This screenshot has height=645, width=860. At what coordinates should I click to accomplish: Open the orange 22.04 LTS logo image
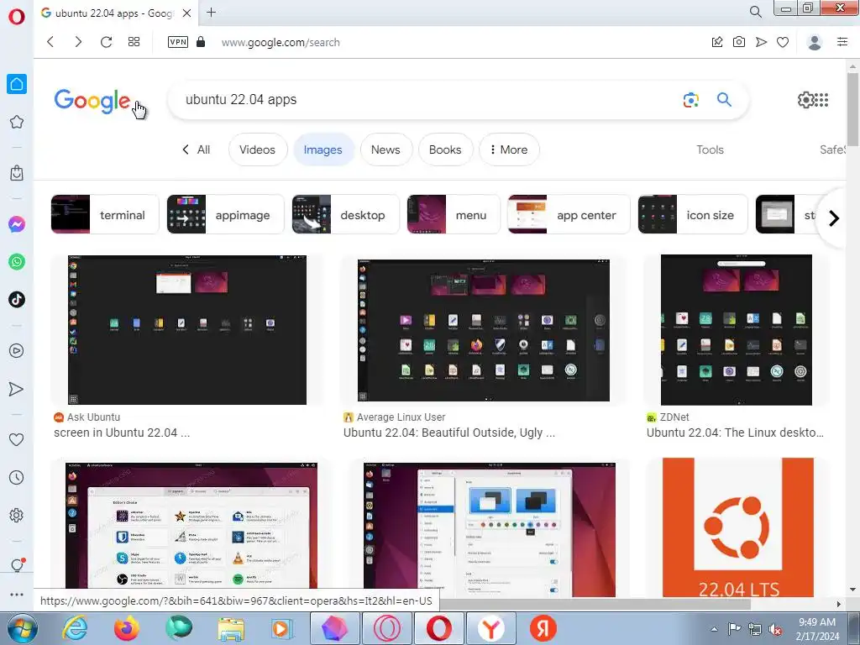pyautogui.click(x=737, y=527)
